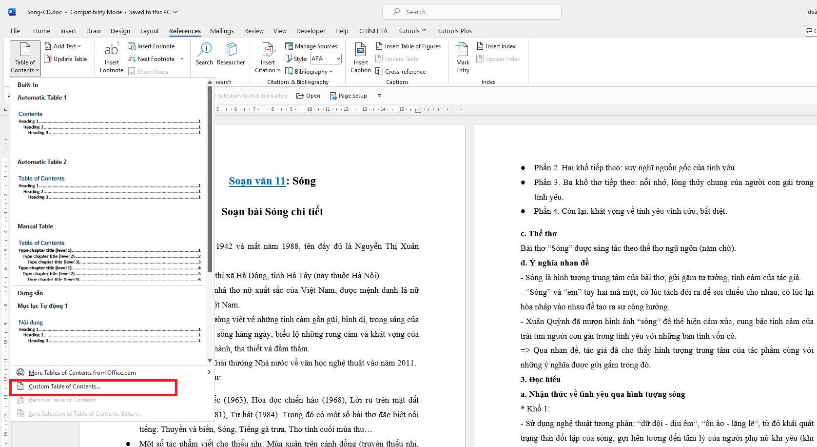Click the Open folder icon in quick toolbar
Screen dimensions: 817x447
[300, 96]
